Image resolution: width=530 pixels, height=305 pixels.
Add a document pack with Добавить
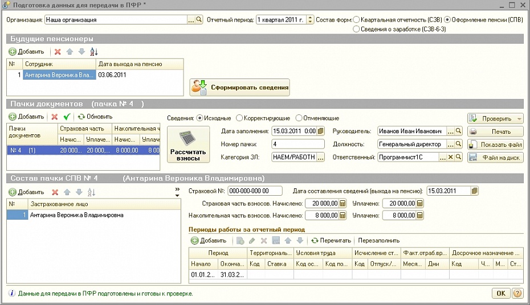click(x=26, y=117)
